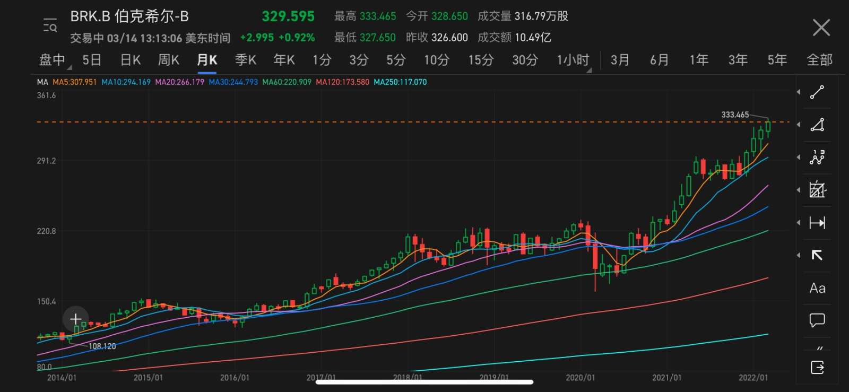Add text annotation with Aa tool
This screenshot has width=849, height=392.
click(817, 288)
